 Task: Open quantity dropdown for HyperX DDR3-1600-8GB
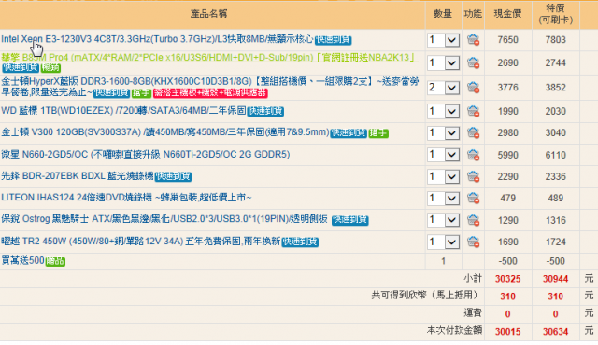tap(443, 88)
